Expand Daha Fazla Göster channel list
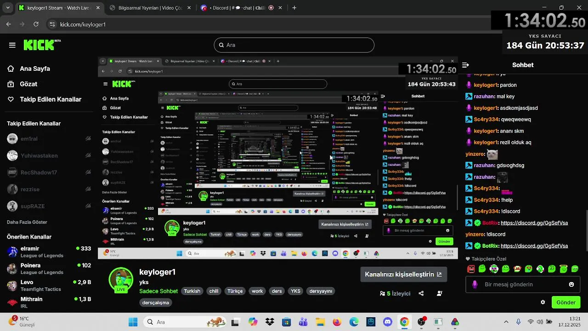 (x=27, y=222)
